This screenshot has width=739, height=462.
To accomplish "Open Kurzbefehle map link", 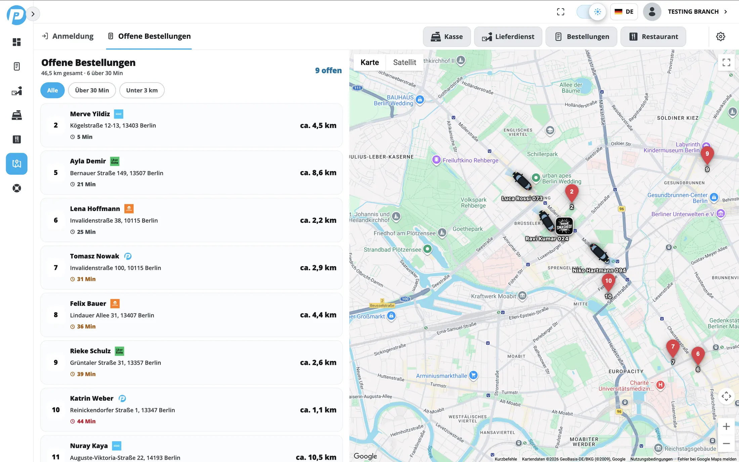I will click(x=506, y=459).
